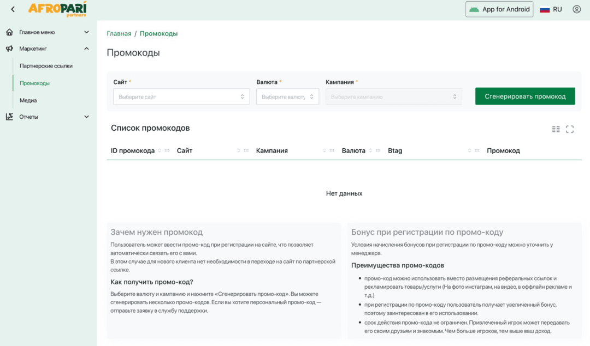Viewport: 590px width, 346px height.
Task: Open table column settings icon
Action: (556, 129)
